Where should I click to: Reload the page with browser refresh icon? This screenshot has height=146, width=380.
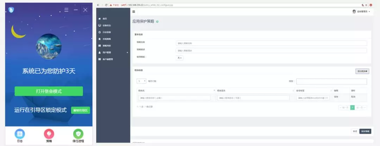[x=107, y=5]
